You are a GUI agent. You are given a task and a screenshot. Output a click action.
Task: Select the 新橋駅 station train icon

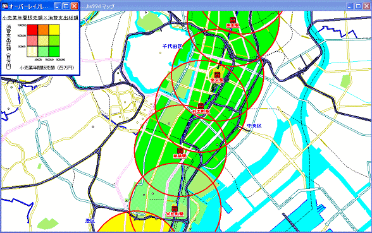(180, 150)
